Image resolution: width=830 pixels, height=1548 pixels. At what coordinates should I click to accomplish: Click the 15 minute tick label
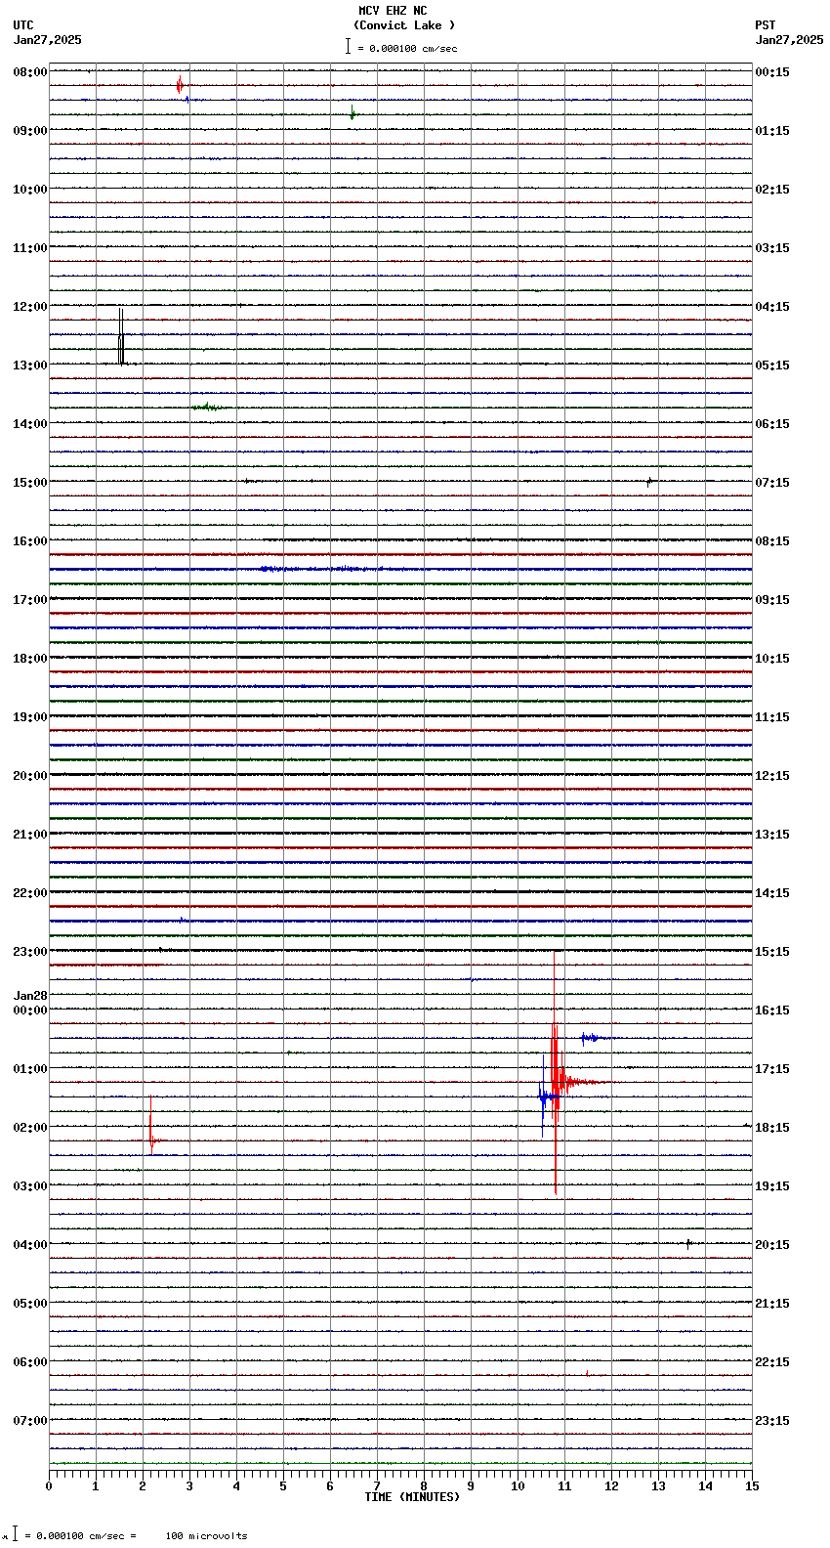(x=752, y=1486)
